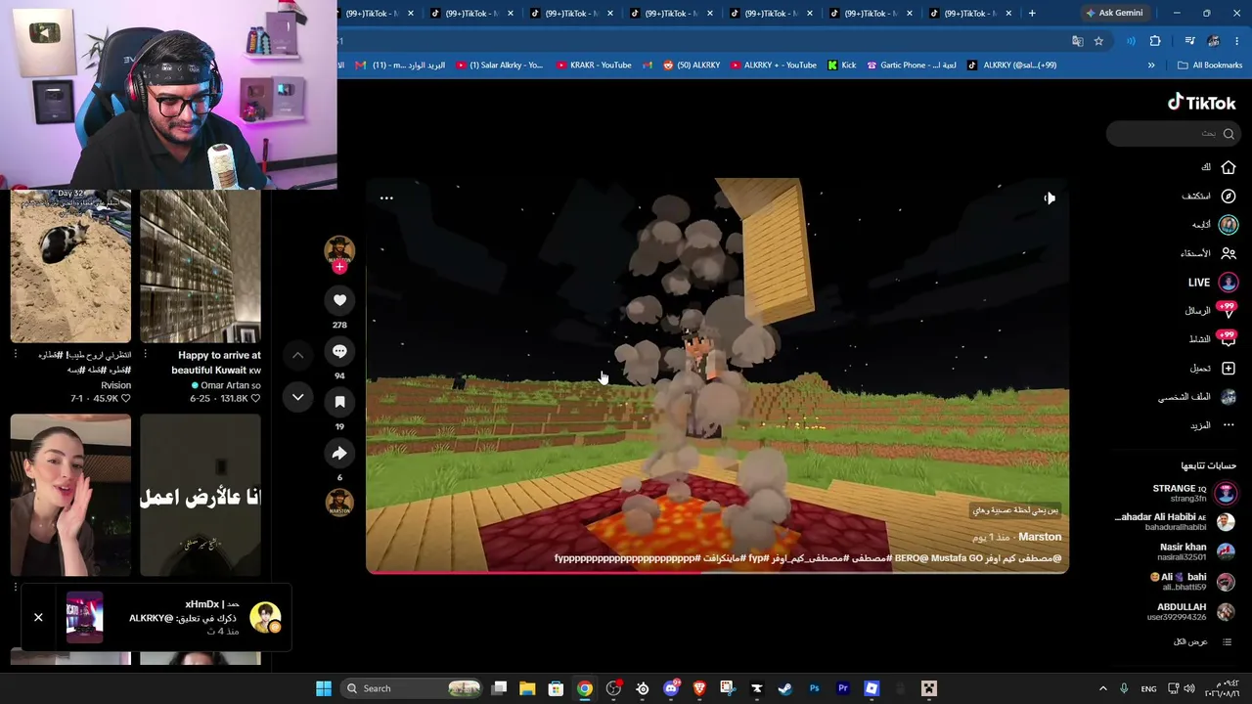Share the video using the arrow icon
This screenshot has height=704, width=1252.
339,453
